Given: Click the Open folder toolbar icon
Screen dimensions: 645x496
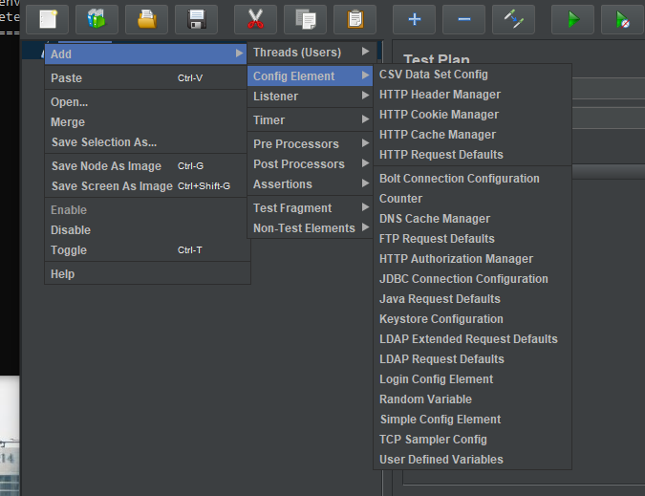Looking at the screenshot, I should coord(146,19).
